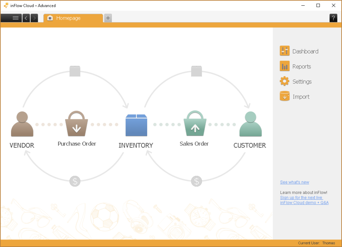
Task: Switch to the Homepage tab
Action: [x=73, y=18]
